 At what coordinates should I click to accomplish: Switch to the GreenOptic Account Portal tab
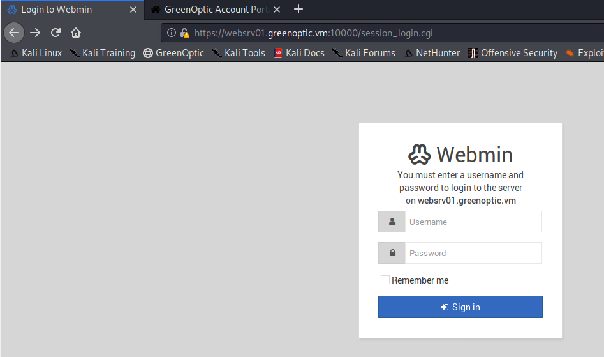click(x=216, y=10)
